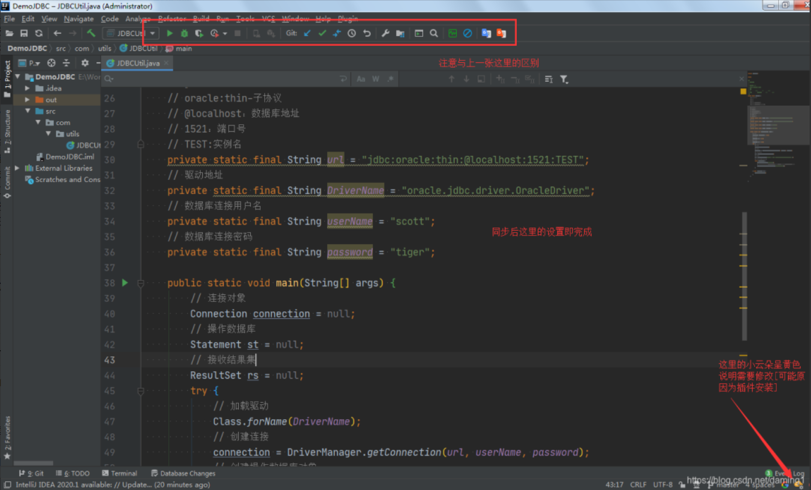811x490 pixels.
Task: Click the main method breadcrumb
Action: (179, 48)
